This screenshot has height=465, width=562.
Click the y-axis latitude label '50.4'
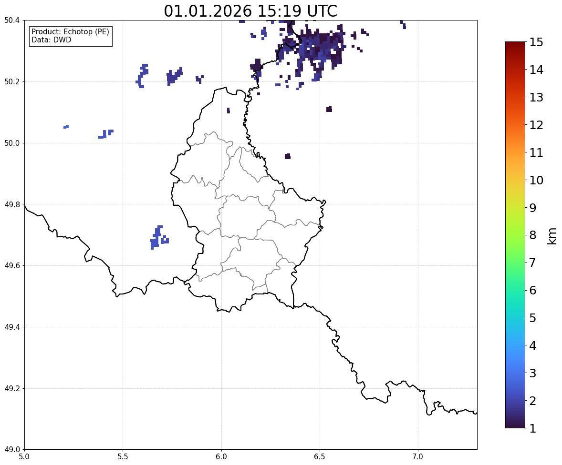pyautogui.click(x=12, y=20)
